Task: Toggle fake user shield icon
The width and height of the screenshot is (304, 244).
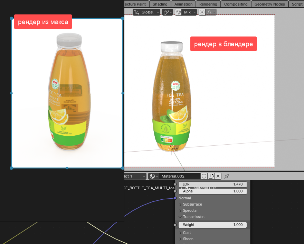Action: (204, 176)
